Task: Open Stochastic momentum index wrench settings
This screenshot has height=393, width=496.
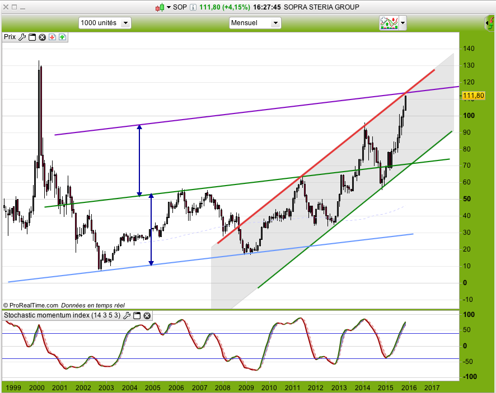Action: tap(127, 315)
